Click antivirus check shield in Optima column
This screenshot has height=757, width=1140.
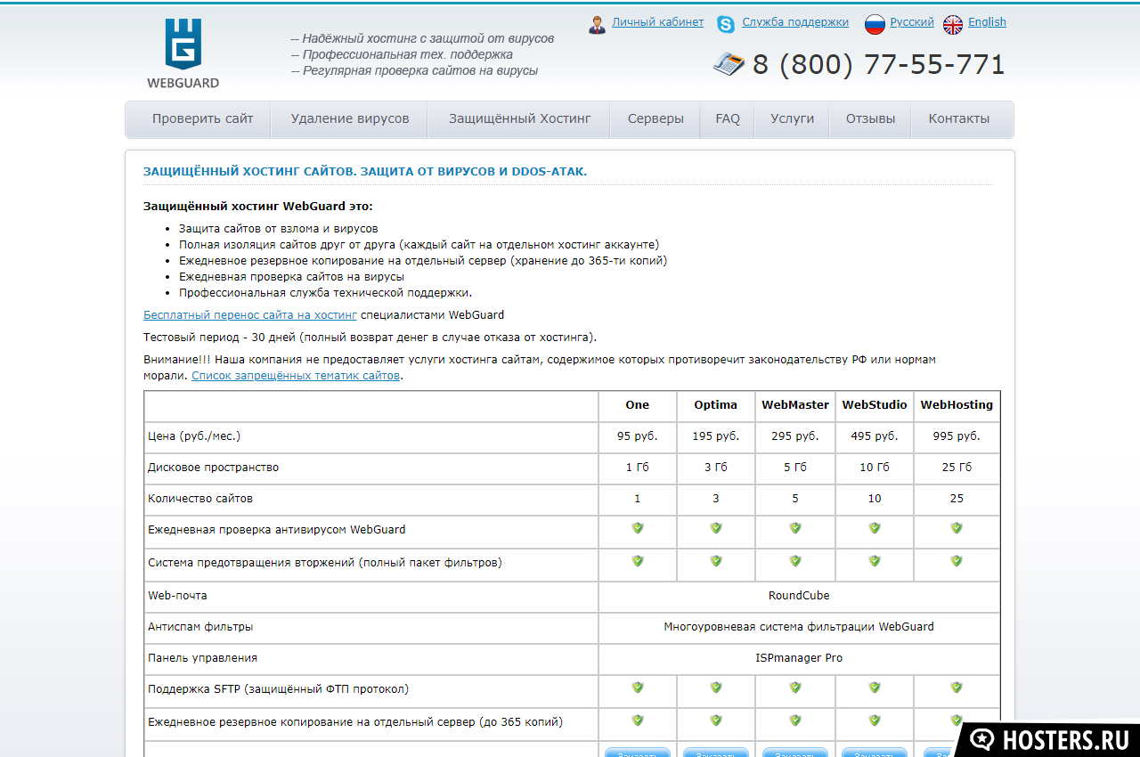click(x=716, y=528)
